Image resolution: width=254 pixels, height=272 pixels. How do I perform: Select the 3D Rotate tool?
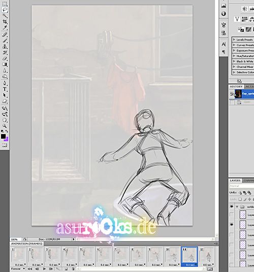(5, 109)
